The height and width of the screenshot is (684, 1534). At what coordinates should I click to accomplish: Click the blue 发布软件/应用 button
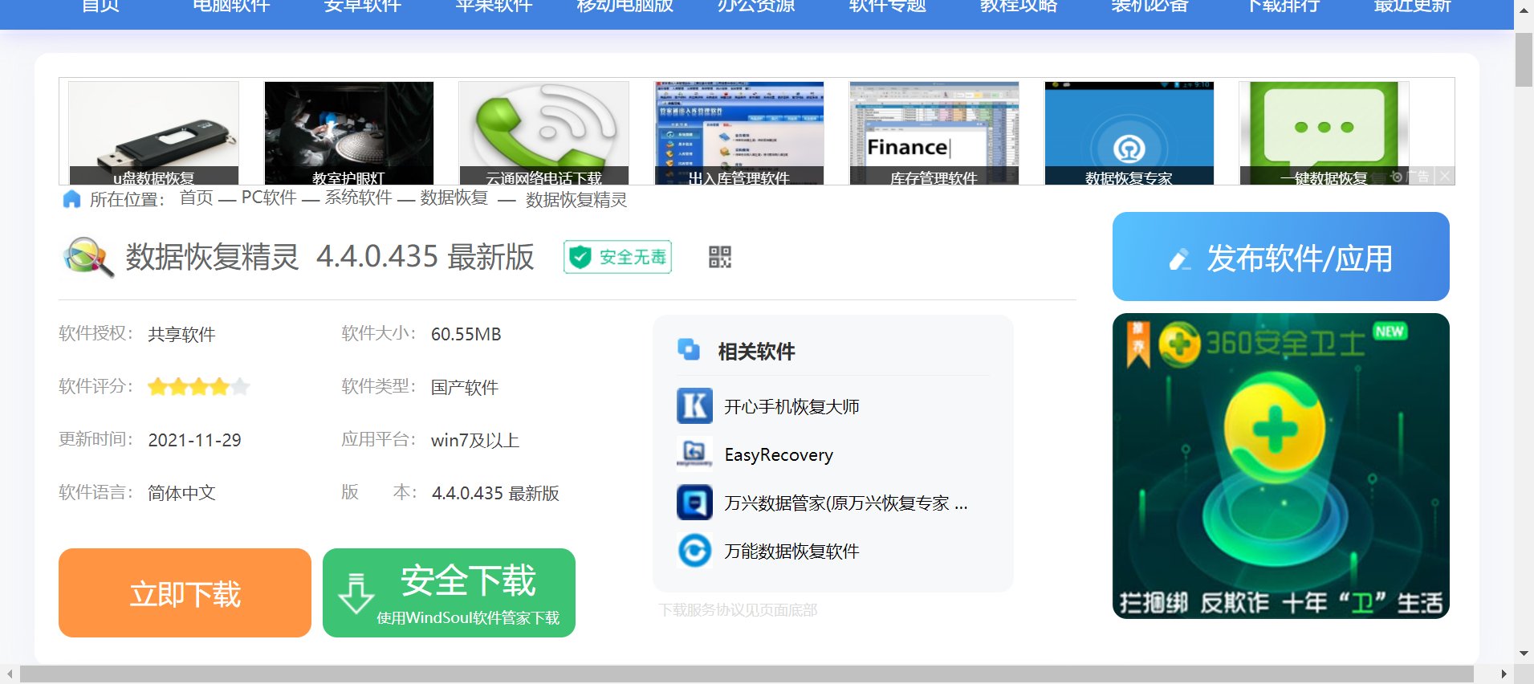[x=1281, y=257]
